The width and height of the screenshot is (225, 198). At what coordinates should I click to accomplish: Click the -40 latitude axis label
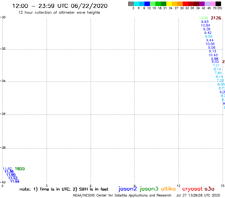[x=3, y=182]
